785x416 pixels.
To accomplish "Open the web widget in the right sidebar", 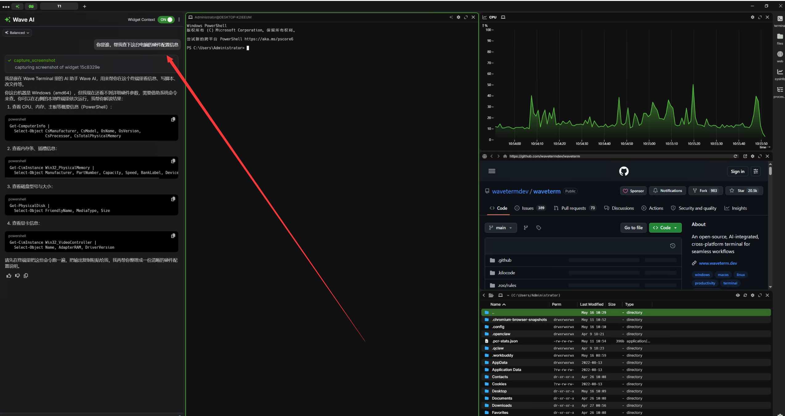I will pyautogui.click(x=780, y=56).
